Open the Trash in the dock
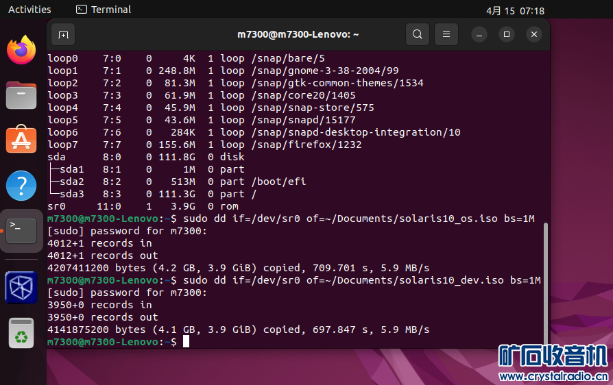The width and height of the screenshot is (613, 385). (x=21, y=333)
